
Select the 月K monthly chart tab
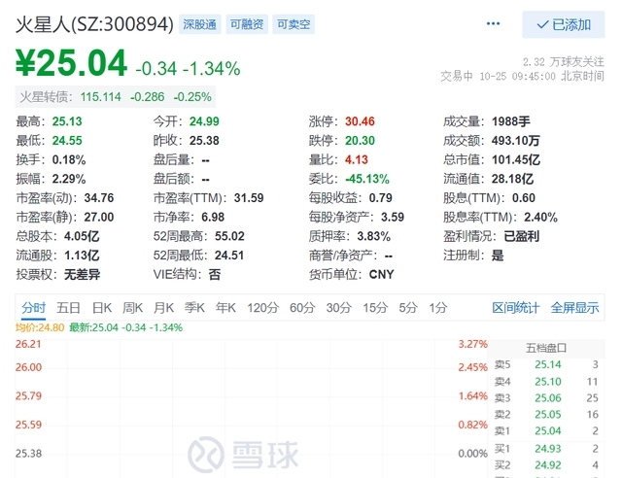[x=164, y=308]
